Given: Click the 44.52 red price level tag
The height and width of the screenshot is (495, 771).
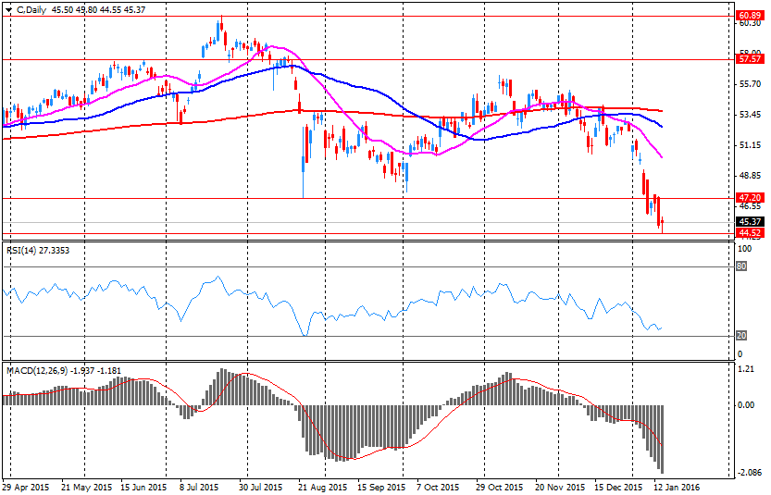Looking at the screenshot, I should [749, 233].
